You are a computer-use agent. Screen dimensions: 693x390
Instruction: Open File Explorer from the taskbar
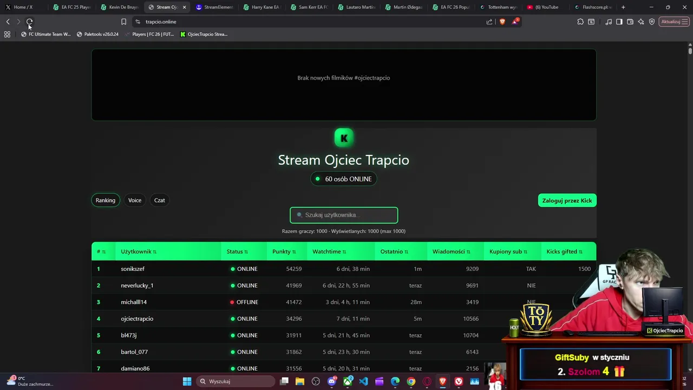tap(300, 381)
